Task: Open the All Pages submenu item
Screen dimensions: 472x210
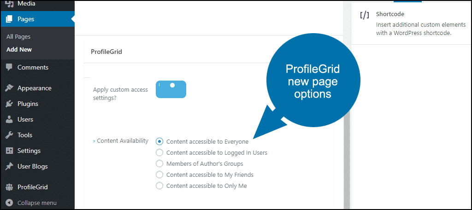Action: tap(18, 37)
